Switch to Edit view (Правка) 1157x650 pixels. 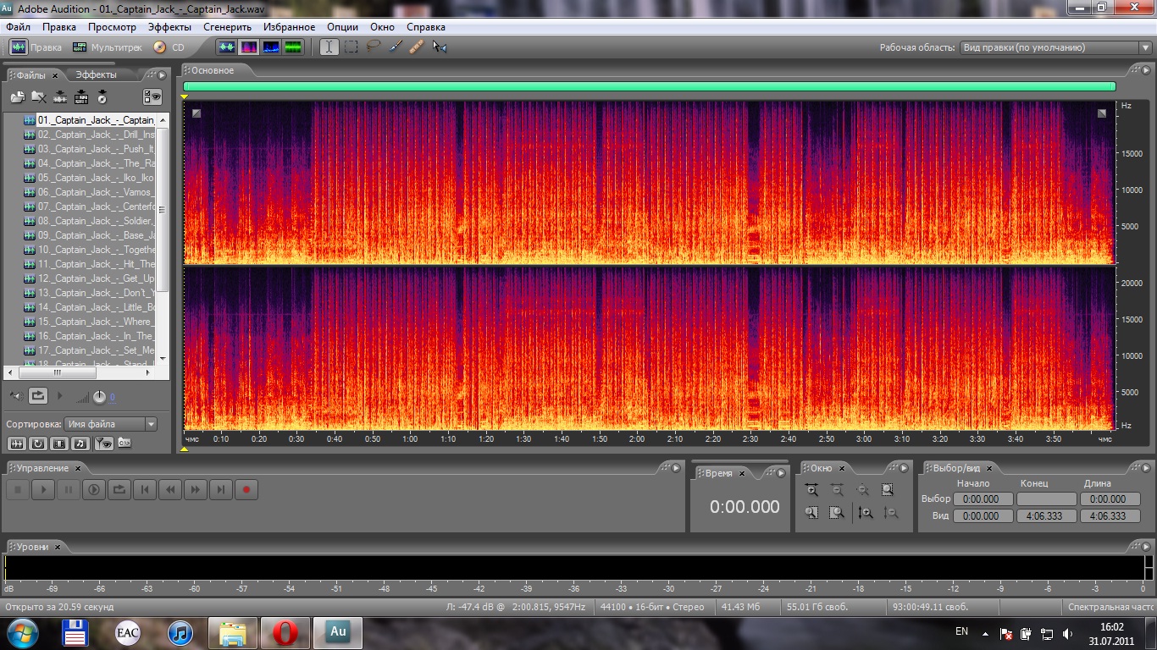(x=36, y=47)
